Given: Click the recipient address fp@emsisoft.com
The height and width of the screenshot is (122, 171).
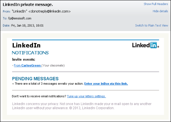Looking at the screenshot, I should click(x=20, y=18).
